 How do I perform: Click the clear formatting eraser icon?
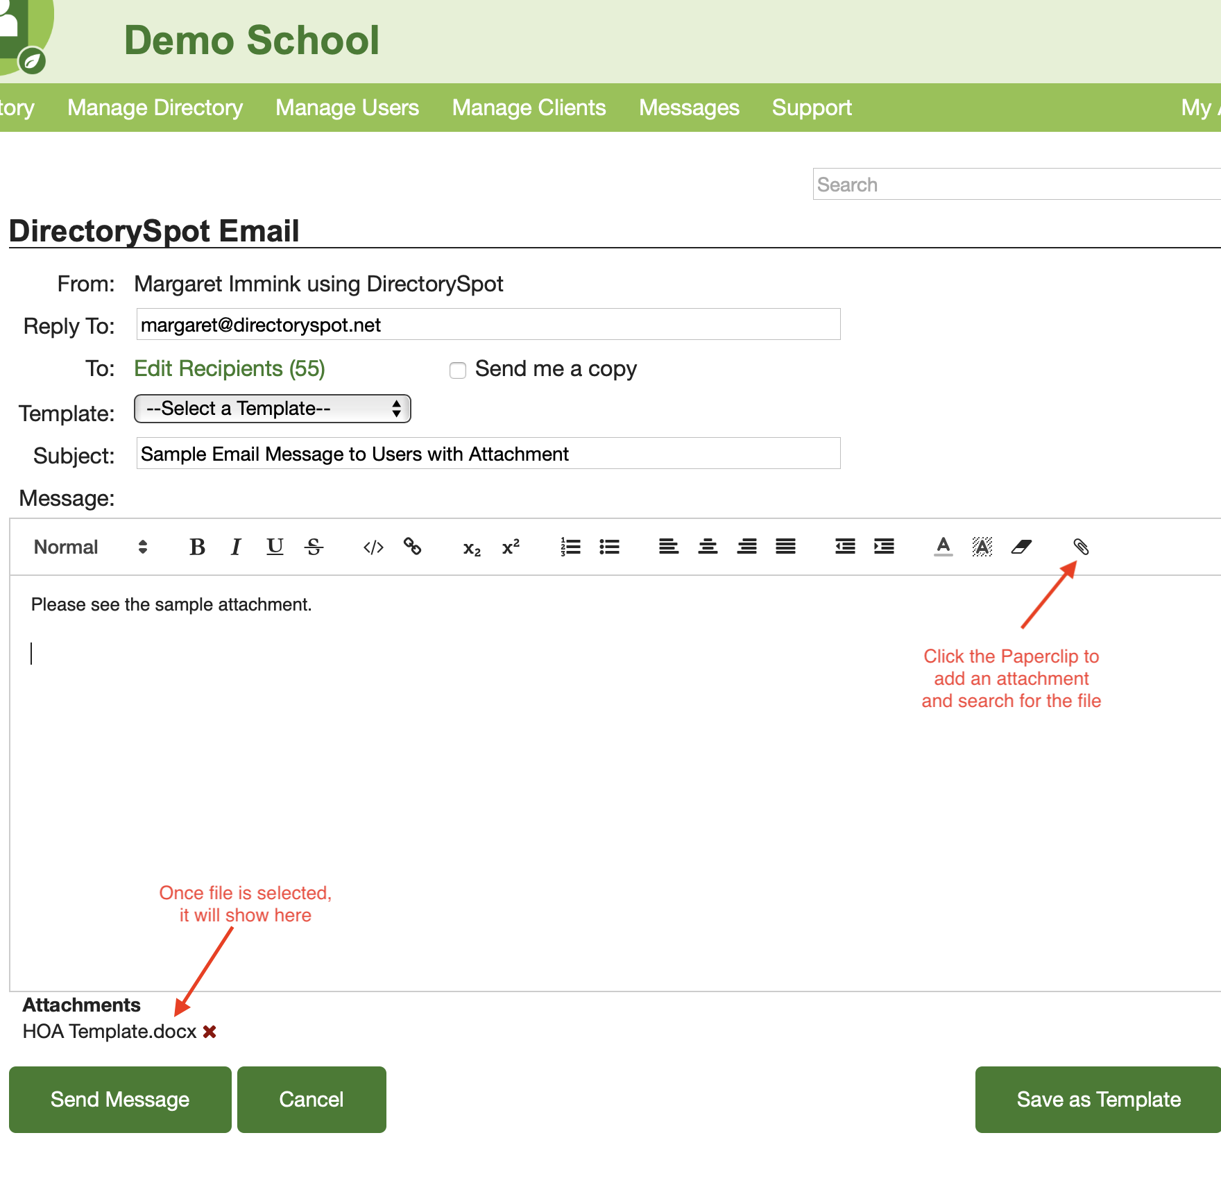[1021, 547]
